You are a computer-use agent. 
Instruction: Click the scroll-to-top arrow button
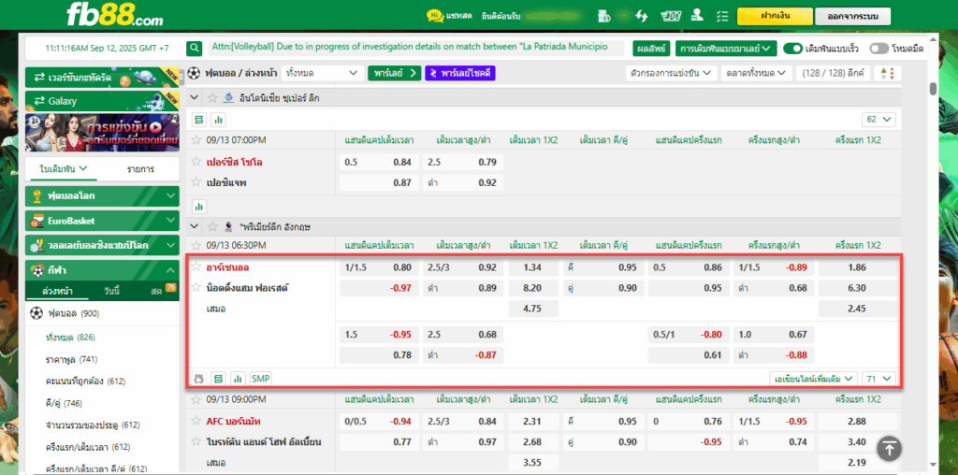point(890,450)
